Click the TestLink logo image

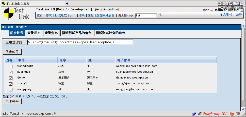(x=17, y=13)
